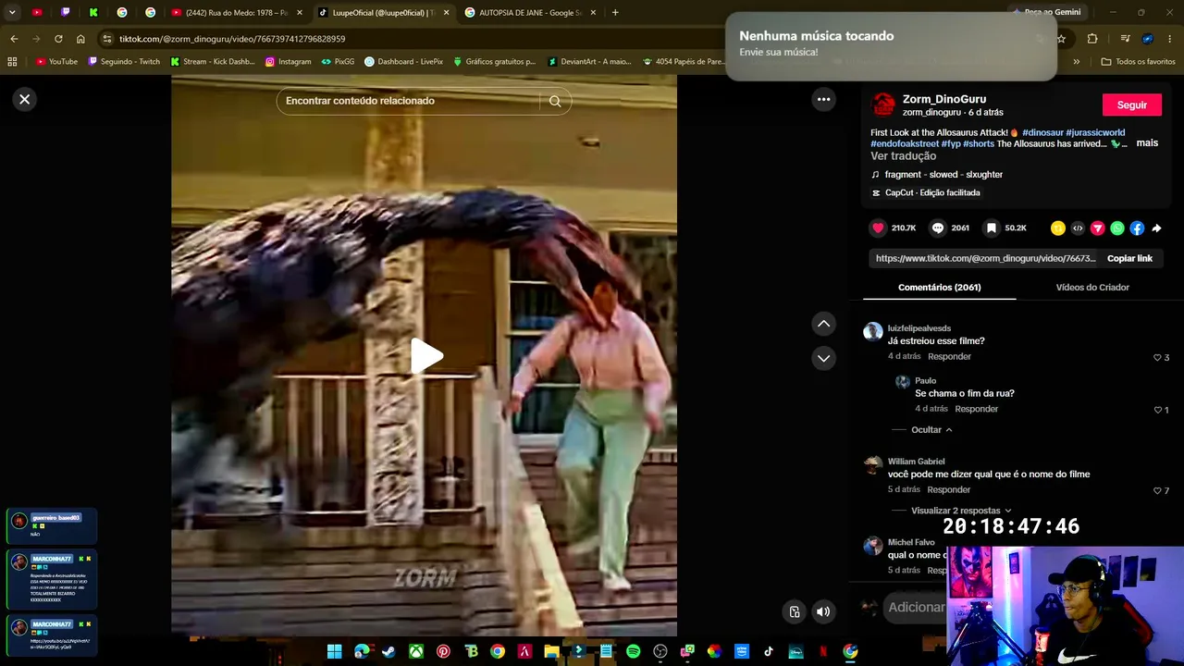This screenshot has height=666, width=1184.
Task: Open the 'Seguindo - Twitch' bookmark
Action: coord(124,62)
